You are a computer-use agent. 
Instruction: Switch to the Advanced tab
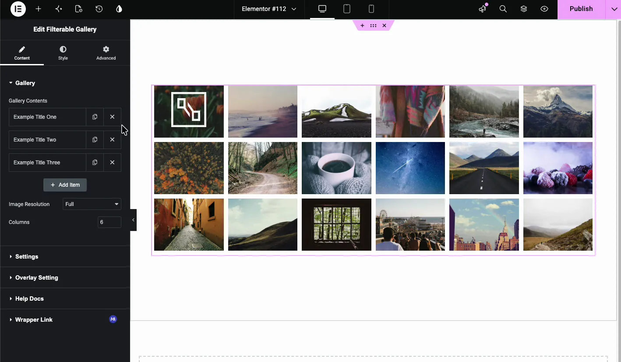106,53
